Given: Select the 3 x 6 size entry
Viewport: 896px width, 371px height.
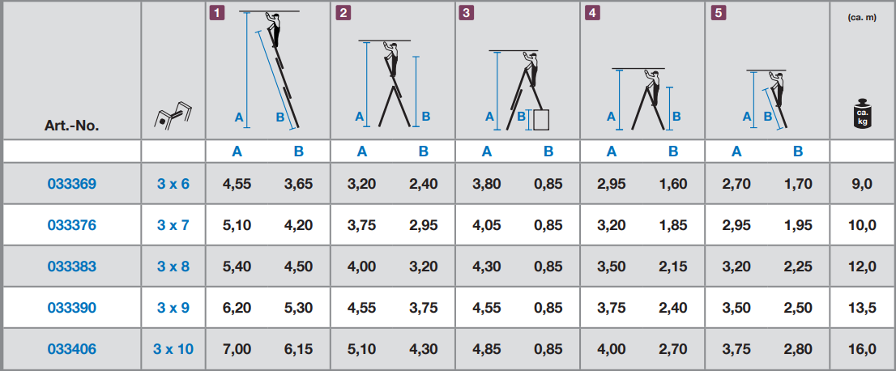Looking at the screenshot, I should pos(173,184).
